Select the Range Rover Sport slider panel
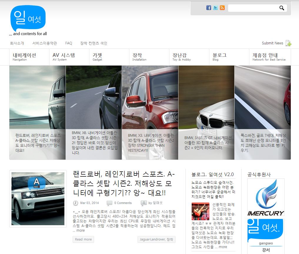Screen dimensions: 299x254 [x=37, y=113]
